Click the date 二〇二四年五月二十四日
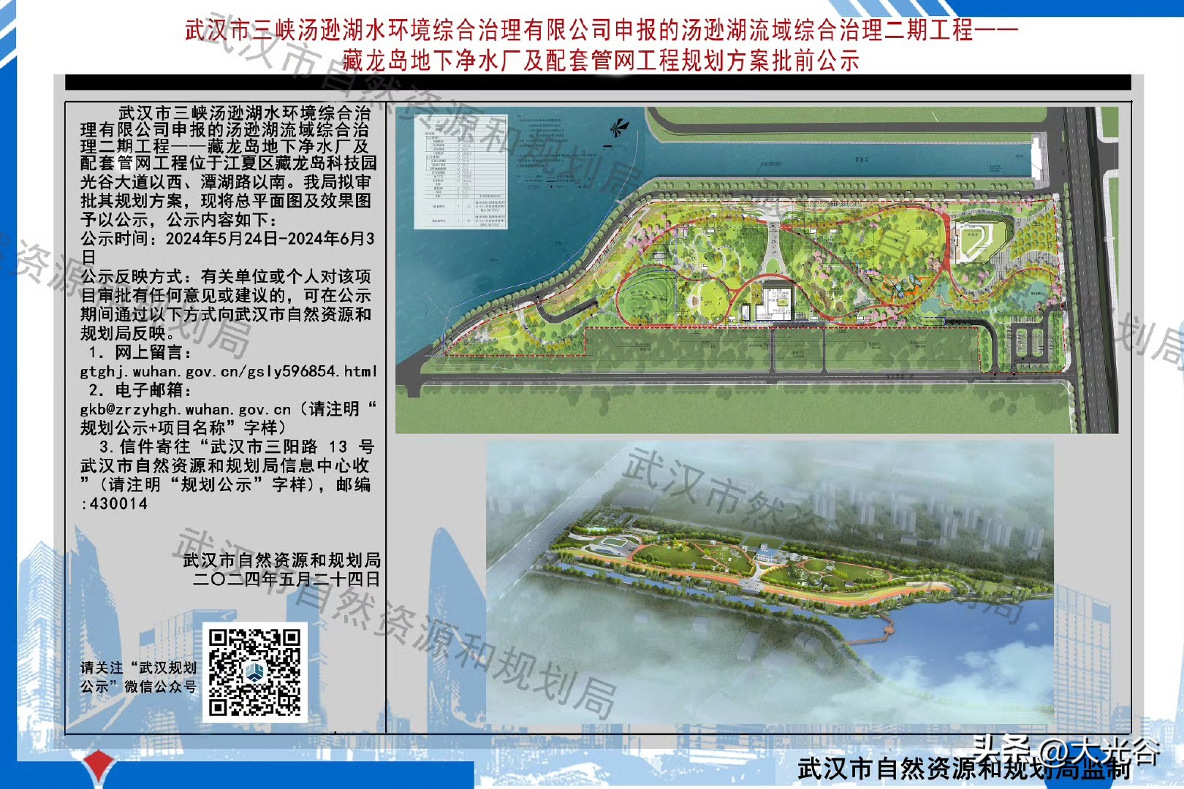Screen dimensions: 1184x789 (286, 579)
